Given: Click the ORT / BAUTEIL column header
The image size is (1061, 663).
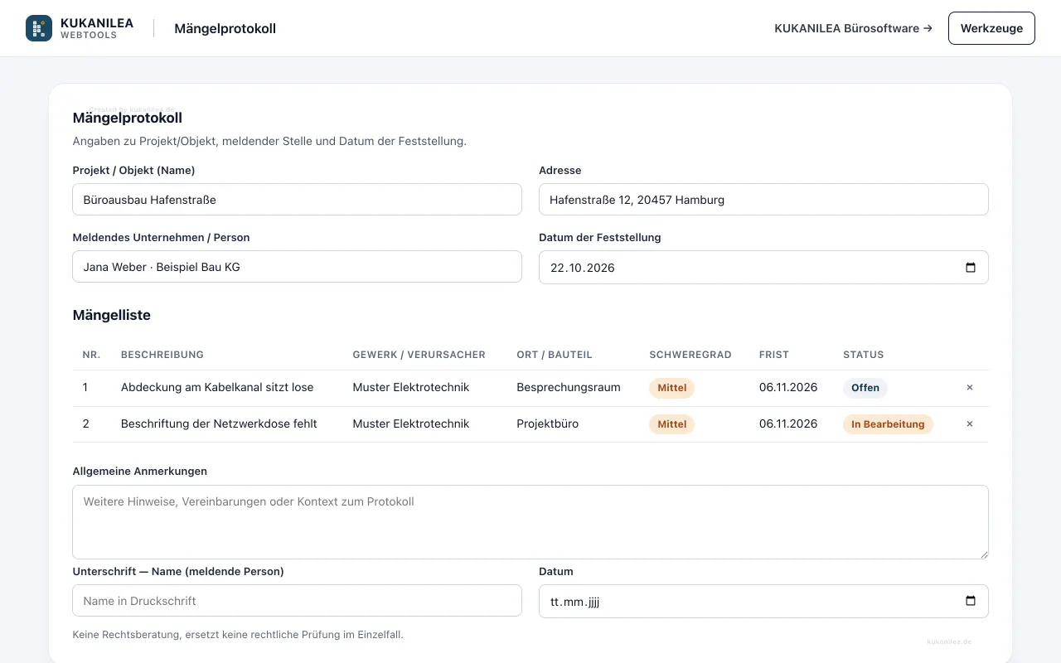Looking at the screenshot, I should [555, 355].
